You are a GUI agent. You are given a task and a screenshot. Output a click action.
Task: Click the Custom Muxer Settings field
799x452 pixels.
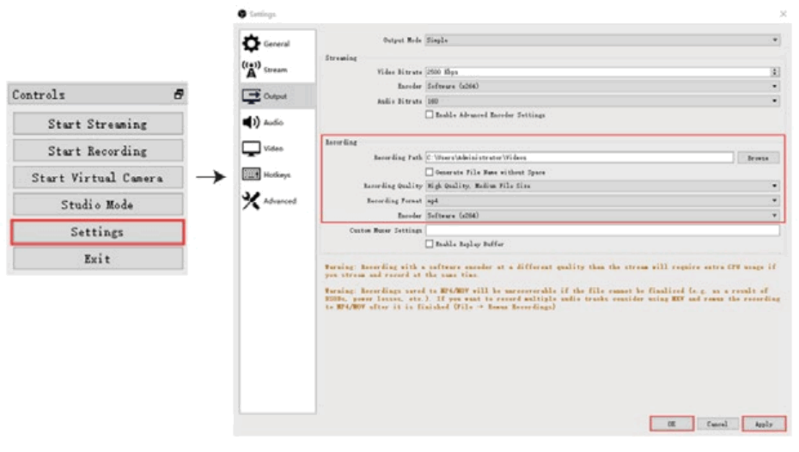pyautogui.click(x=602, y=230)
